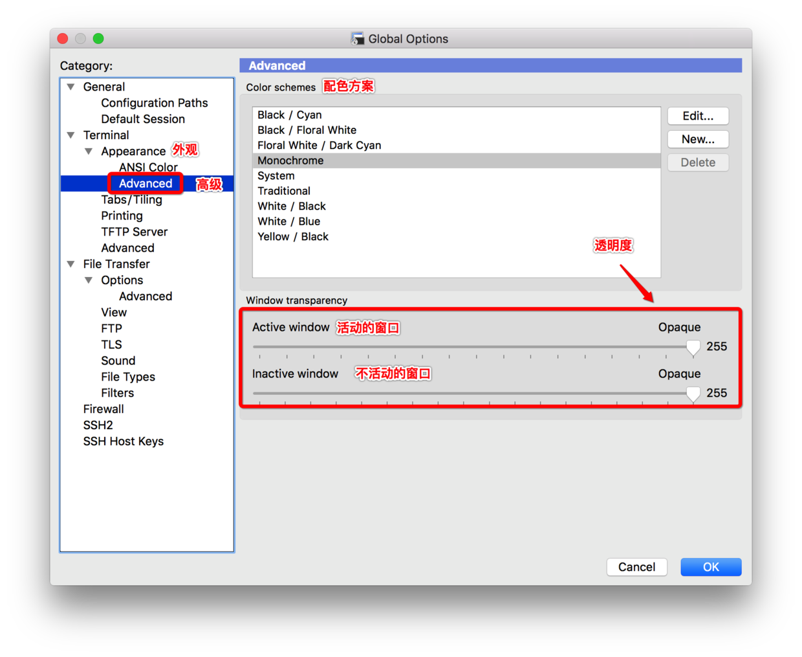Screen dimensions: 802x657
Task: Open View category under File Transfer
Action: tap(114, 312)
